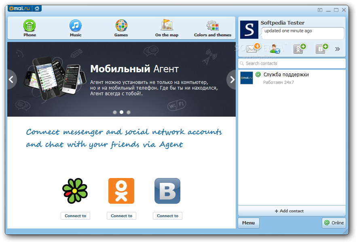This screenshot has width=357, height=243.
Task: Click the user with globe icon
Action: pyautogui.click(x=275, y=49)
